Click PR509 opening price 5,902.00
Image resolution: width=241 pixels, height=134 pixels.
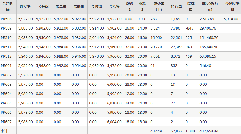43,28
